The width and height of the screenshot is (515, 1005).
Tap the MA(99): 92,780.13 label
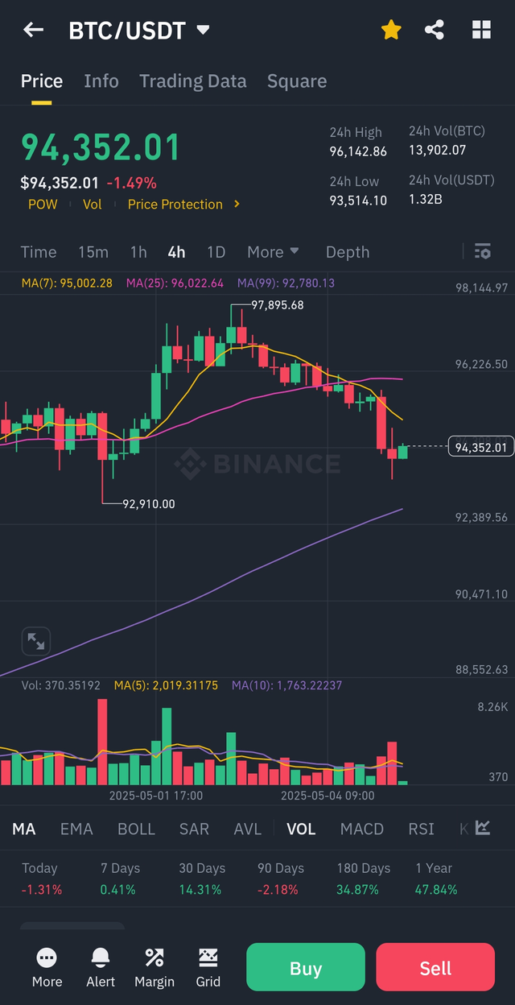point(286,283)
